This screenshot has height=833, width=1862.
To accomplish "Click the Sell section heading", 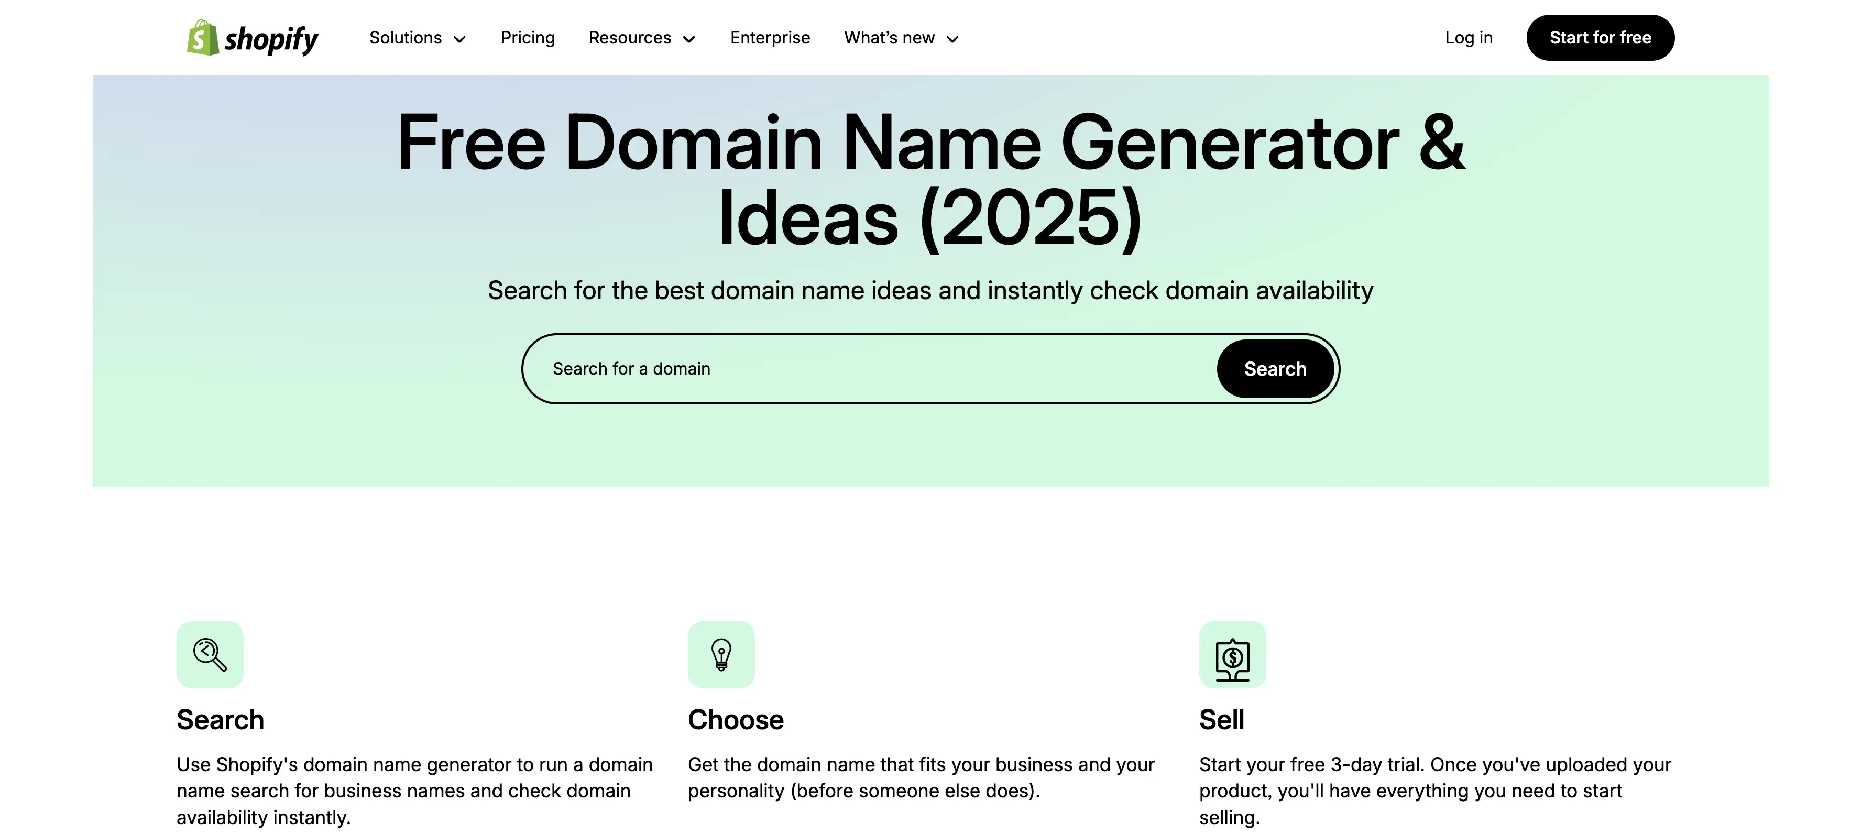I will (x=1222, y=719).
